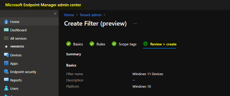230x96 pixels.
Task: Follow the Tenant admin breadcrumb link
Action: tap(91, 15)
